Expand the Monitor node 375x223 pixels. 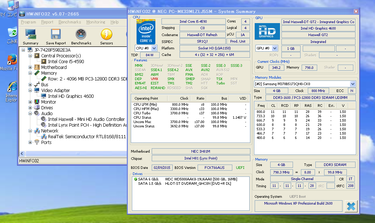pos(30,102)
